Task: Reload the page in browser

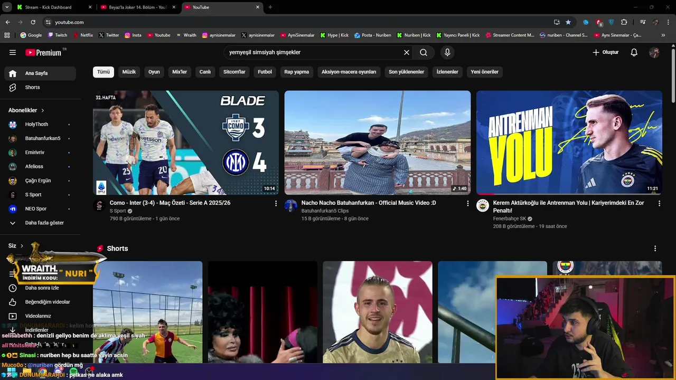Action: pyautogui.click(x=33, y=22)
